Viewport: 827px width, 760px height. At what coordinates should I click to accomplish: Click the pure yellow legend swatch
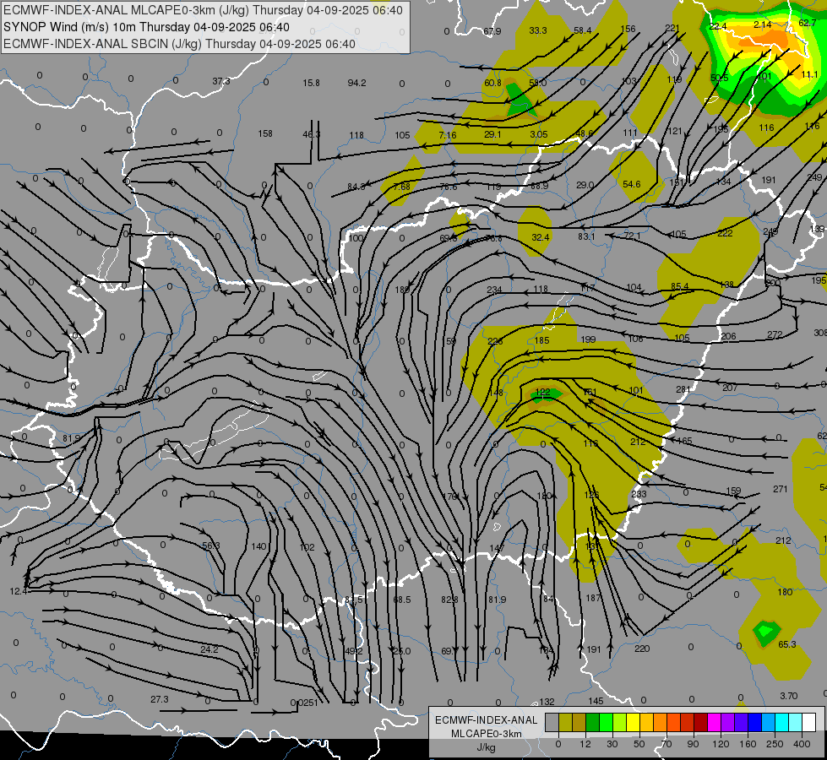(634, 723)
